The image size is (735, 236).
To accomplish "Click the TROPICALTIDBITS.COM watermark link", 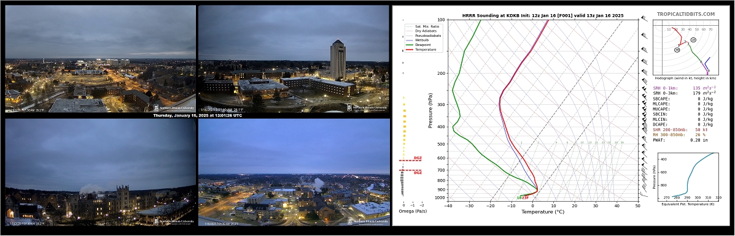I will (685, 15).
